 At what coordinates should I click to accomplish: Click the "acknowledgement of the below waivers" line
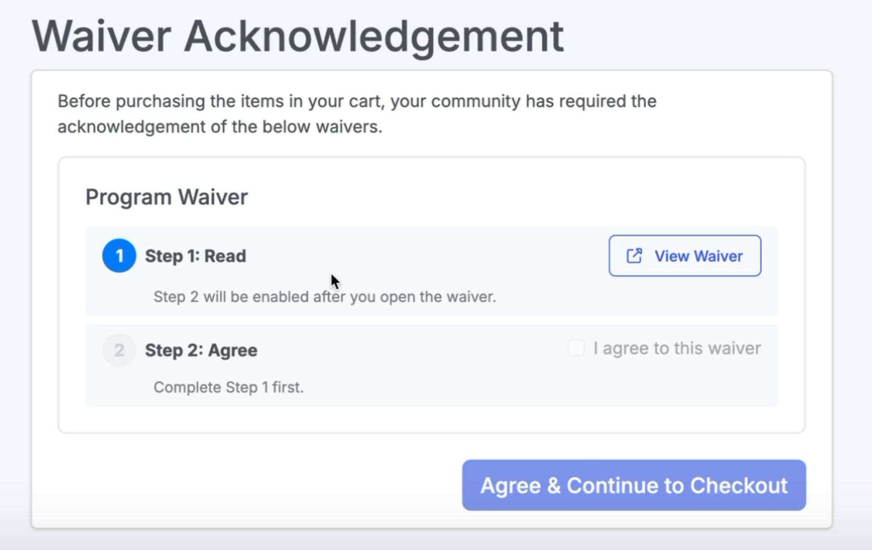220,127
